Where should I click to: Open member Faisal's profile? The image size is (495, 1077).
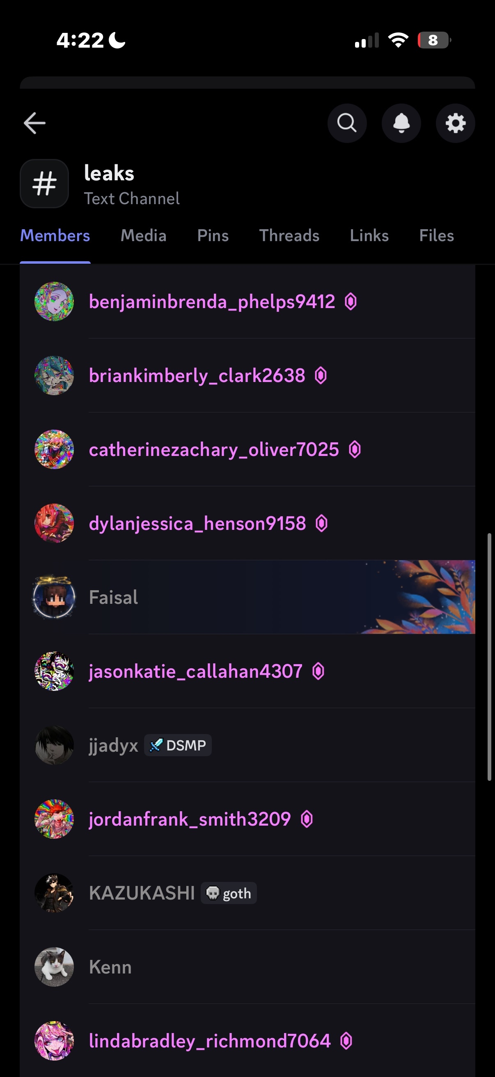coord(247,597)
